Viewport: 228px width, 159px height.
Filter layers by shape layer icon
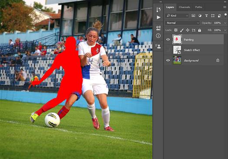(213, 16)
